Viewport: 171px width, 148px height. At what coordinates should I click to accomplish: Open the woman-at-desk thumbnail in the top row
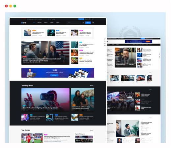pyautogui.click(x=74, y=33)
